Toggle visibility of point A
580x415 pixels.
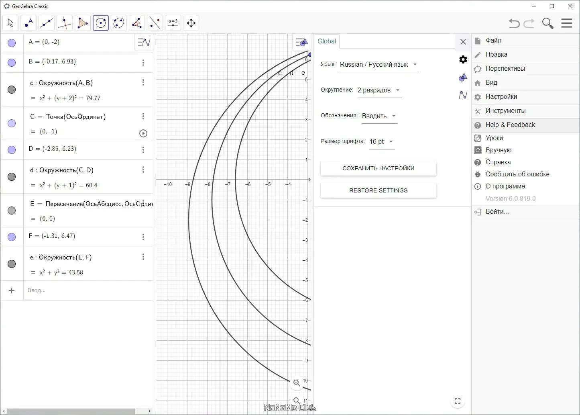pyautogui.click(x=12, y=43)
